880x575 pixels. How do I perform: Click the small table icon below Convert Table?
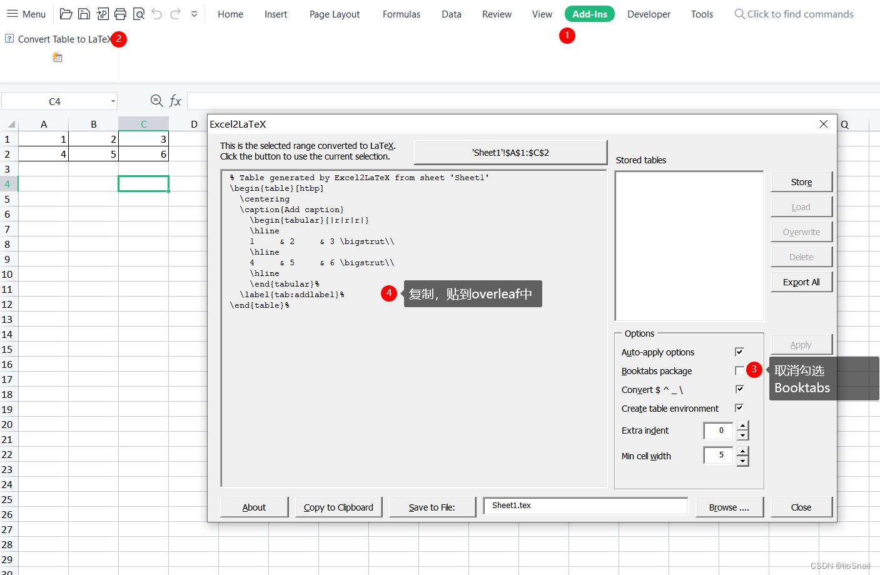click(58, 58)
